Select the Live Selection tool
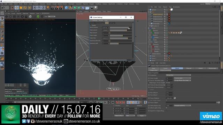 [13, 8]
